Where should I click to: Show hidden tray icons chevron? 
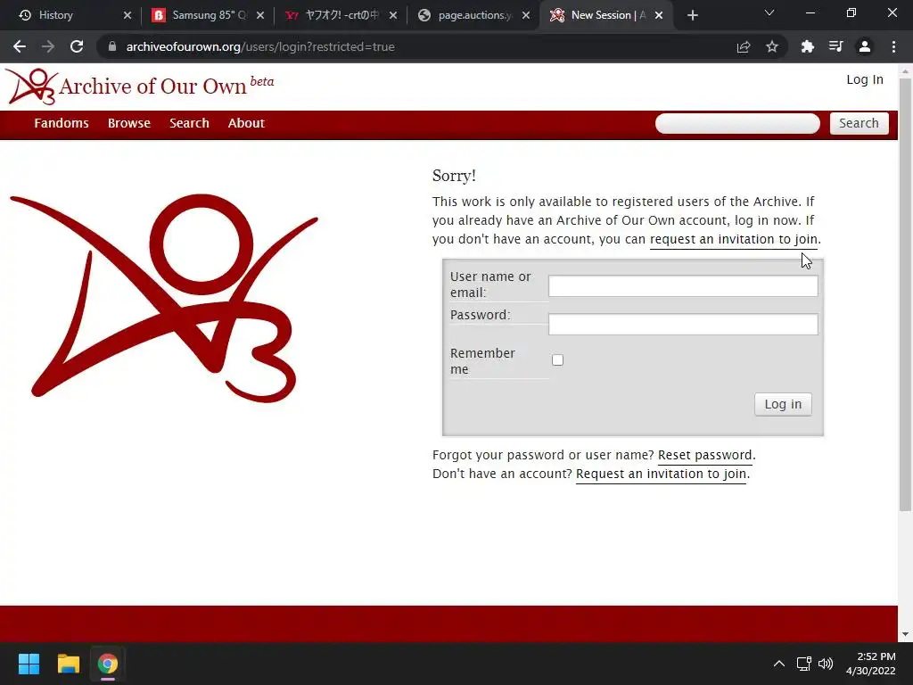tap(778, 664)
